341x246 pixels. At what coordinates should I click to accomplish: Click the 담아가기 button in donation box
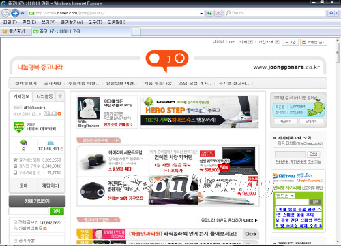tap(311, 122)
